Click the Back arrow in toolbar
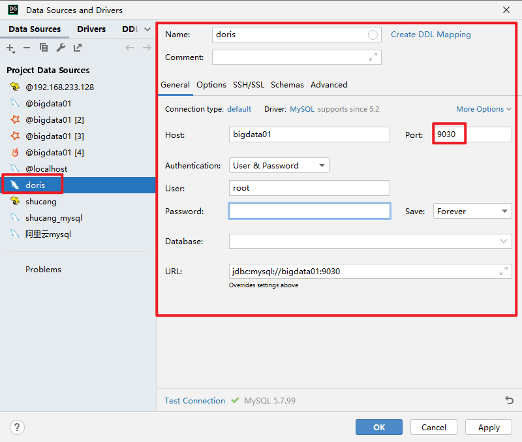Viewport: 522px width, 442px height. 129,48
